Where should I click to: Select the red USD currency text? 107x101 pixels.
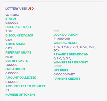point(30,9)
